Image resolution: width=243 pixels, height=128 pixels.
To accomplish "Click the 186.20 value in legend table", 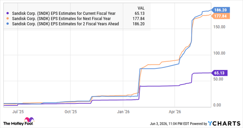I will pyautogui.click(x=139, y=24).
